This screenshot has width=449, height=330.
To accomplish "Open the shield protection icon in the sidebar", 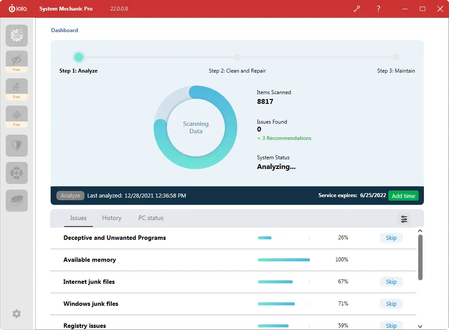I will point(16,145).
